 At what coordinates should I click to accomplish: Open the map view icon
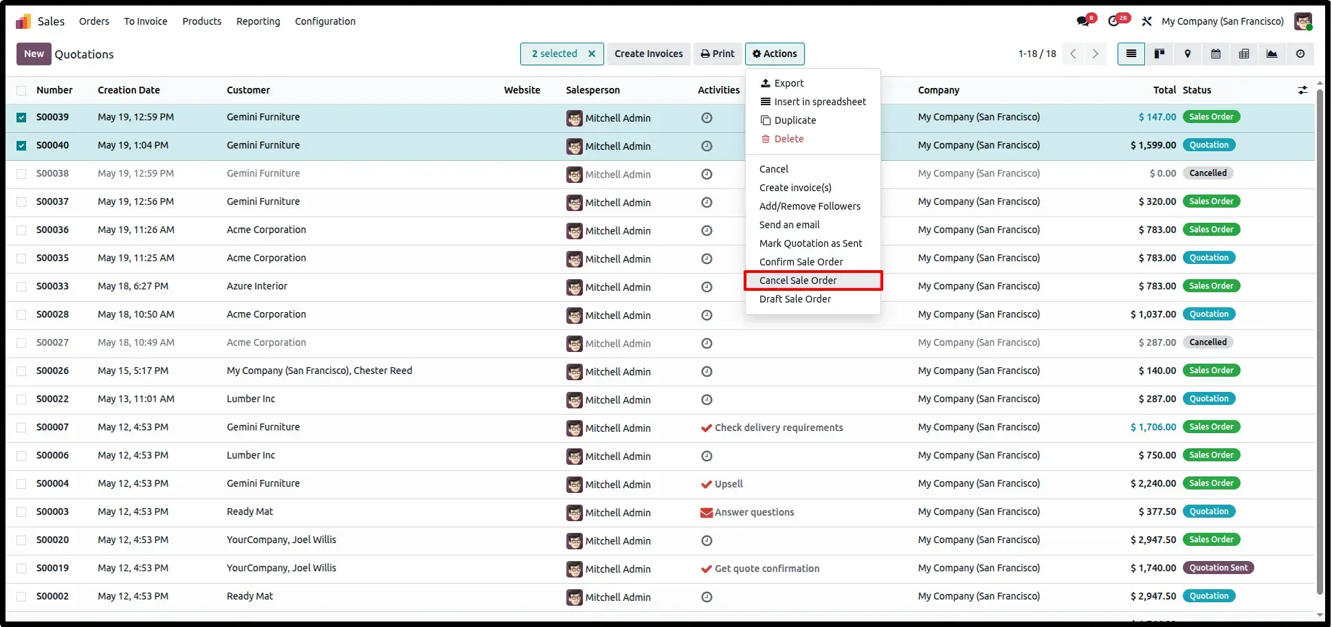1188,54
